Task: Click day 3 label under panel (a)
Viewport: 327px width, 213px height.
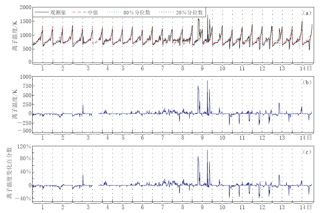Action: click(x=88, y=69)
